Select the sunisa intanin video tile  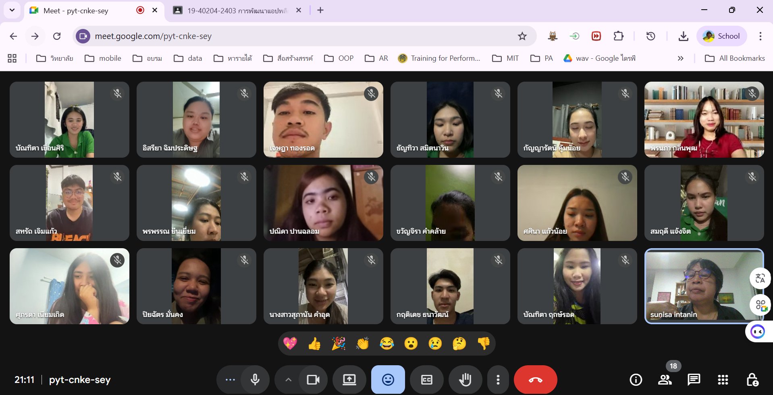point(704,286)
